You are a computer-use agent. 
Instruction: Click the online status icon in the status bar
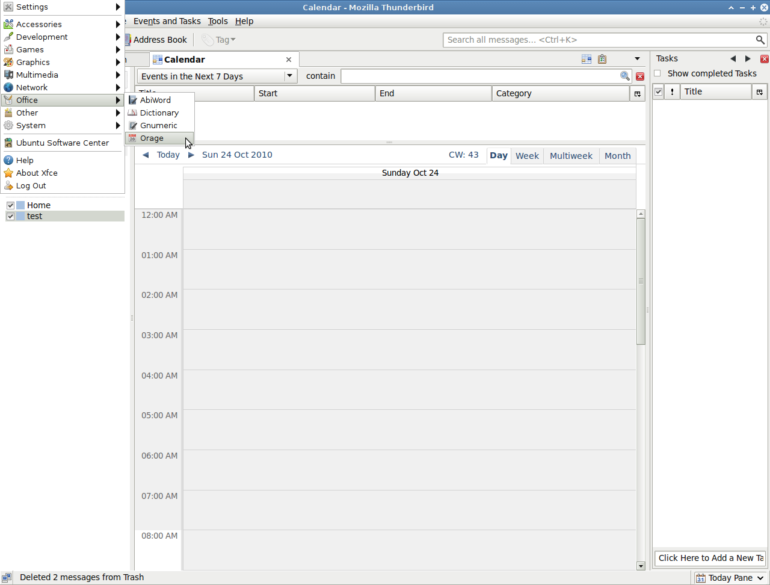point(7,578)
